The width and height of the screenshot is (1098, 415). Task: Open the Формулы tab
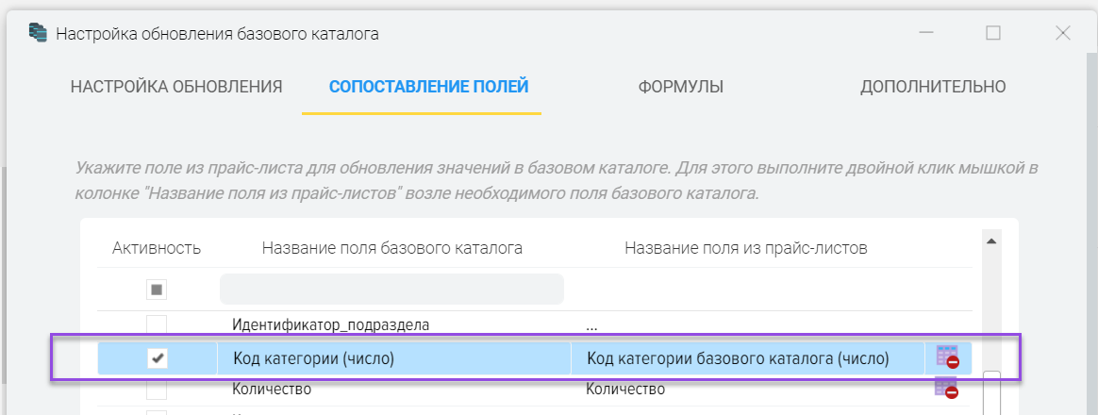[681, 87]
